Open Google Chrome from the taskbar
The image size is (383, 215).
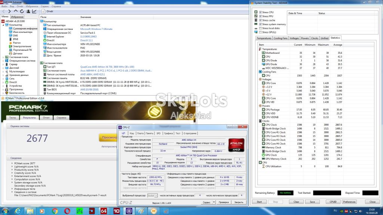pyautogui.click(x=55, y=211)
